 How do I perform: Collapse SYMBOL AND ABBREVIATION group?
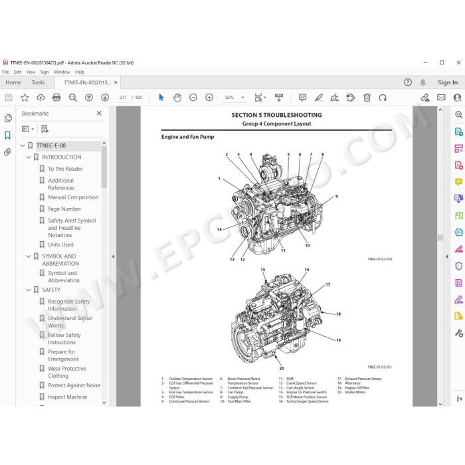click(x=29, y=256)
